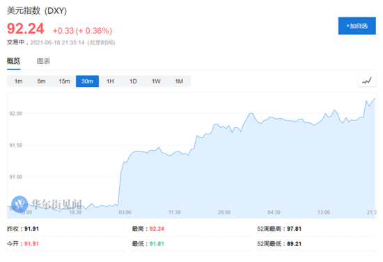Click the latest price point on chart line
Image resolution: width=383 pixels, height=262 pixels.
click(x=375, y=99)
